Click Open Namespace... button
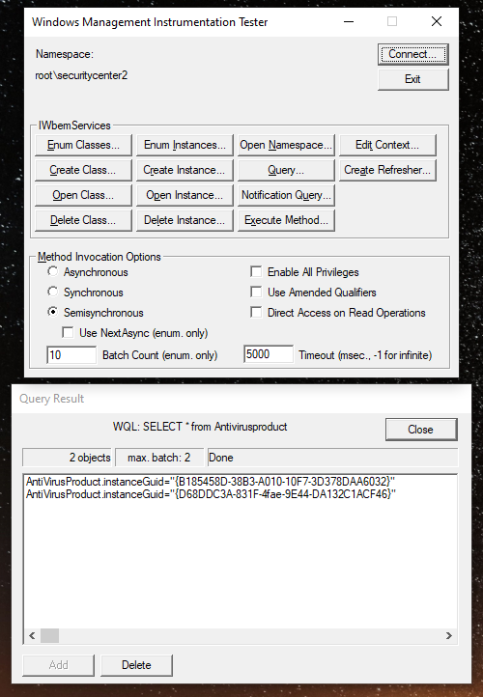This screenshot has width=483, height=697. (x=286, y=146)
